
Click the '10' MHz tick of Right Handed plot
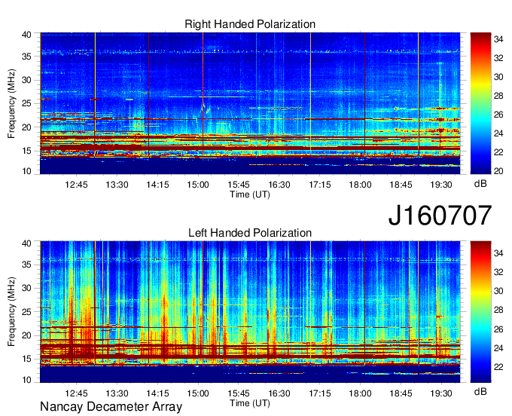tap(26, 171)
